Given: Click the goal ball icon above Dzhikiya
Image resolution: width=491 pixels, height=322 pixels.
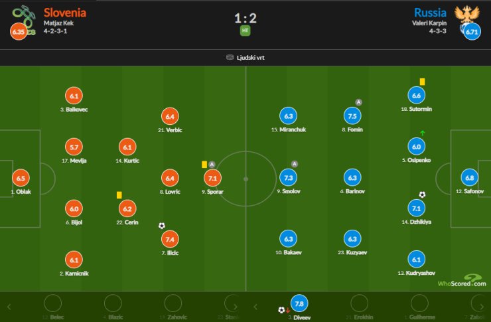Looking at the screenshot, I should [x=422, y=195].
